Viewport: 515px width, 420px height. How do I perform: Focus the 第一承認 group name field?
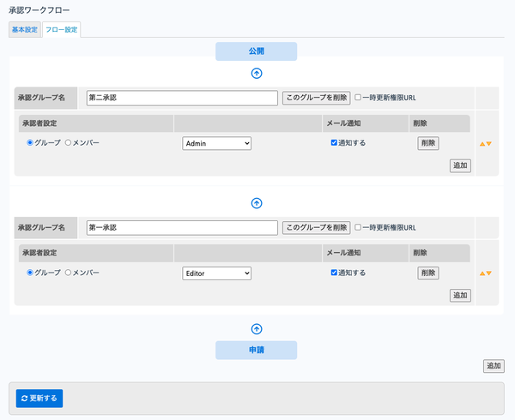(182, 227)
